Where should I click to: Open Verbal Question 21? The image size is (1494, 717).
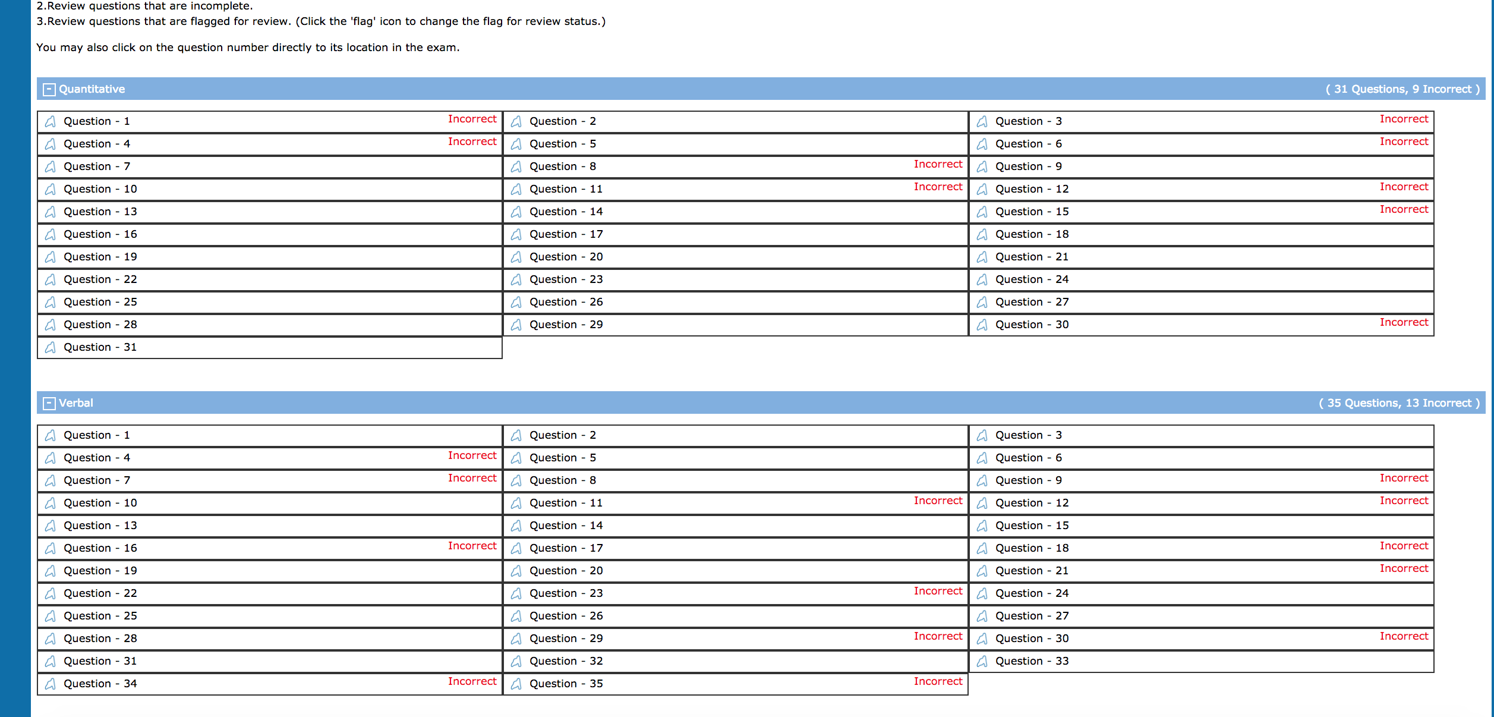pyautogui.click(x=1032, y=571)
